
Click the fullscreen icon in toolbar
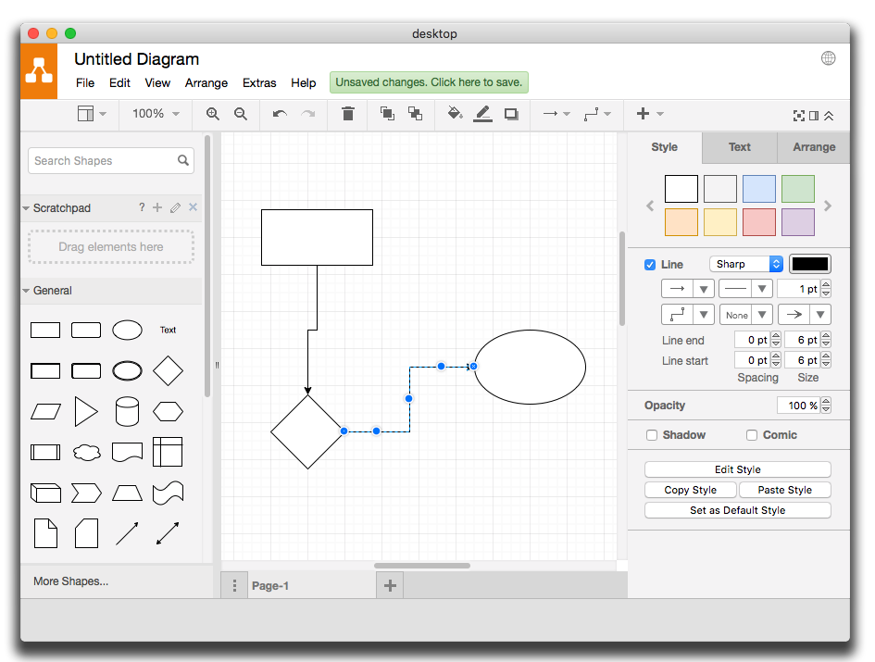point(799,116)
